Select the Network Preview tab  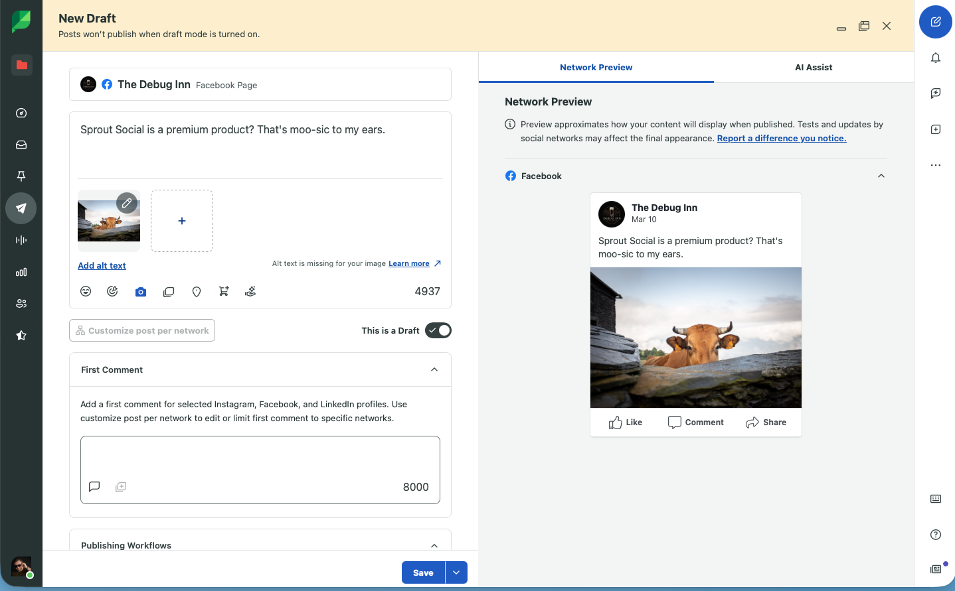tap(596, 67)
